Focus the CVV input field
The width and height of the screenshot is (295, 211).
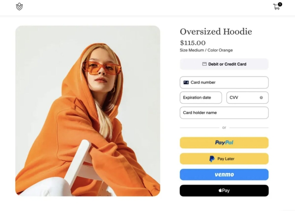(242, 97)
